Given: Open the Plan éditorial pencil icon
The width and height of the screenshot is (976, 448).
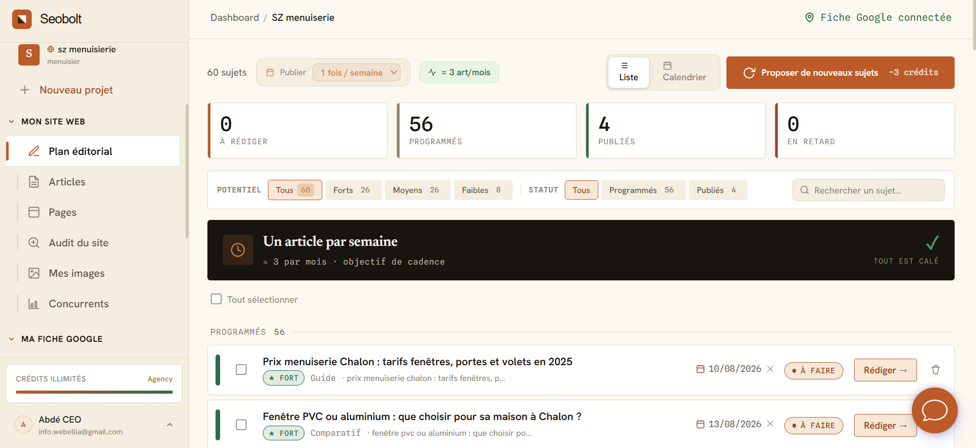Looking at the screenshot, I should coord(34,151).
